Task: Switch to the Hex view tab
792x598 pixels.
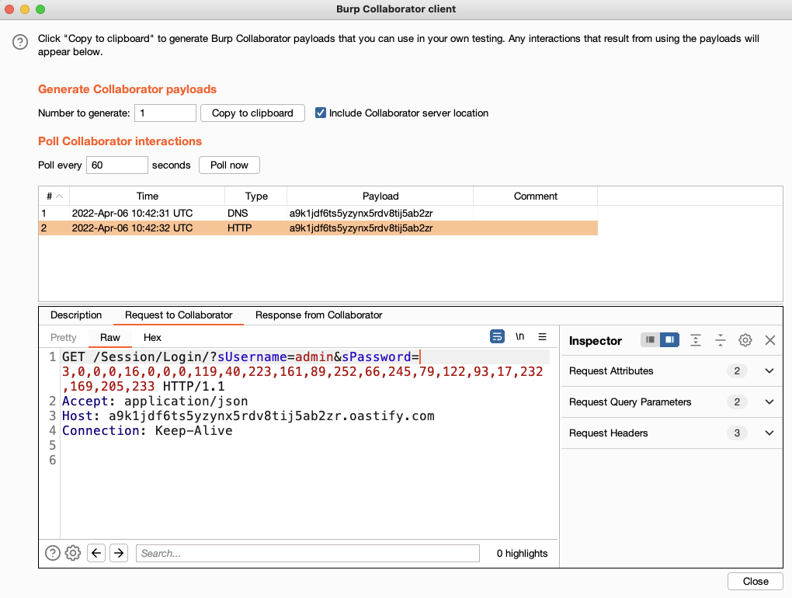Action: point(152,338)
